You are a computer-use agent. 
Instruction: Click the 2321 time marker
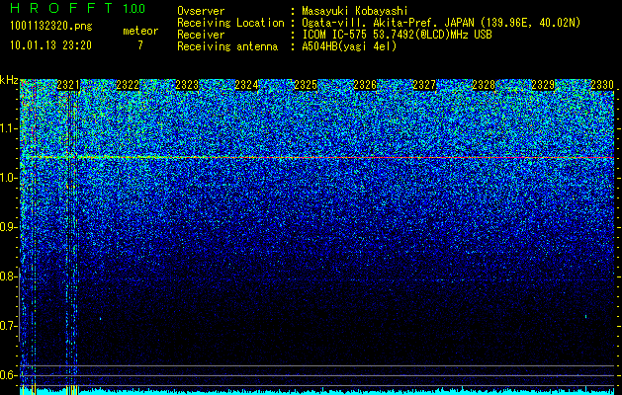68,85
